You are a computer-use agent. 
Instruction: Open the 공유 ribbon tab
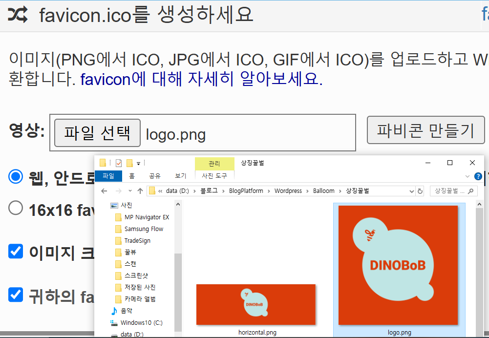(155, 176)
